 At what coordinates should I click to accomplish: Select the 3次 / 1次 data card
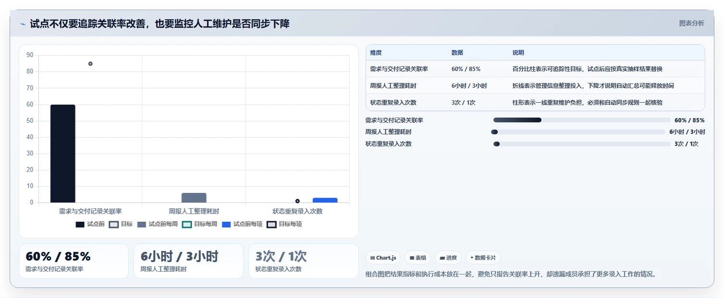[x=303, y=261]
